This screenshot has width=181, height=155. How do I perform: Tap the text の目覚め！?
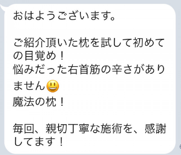(38, 56)
